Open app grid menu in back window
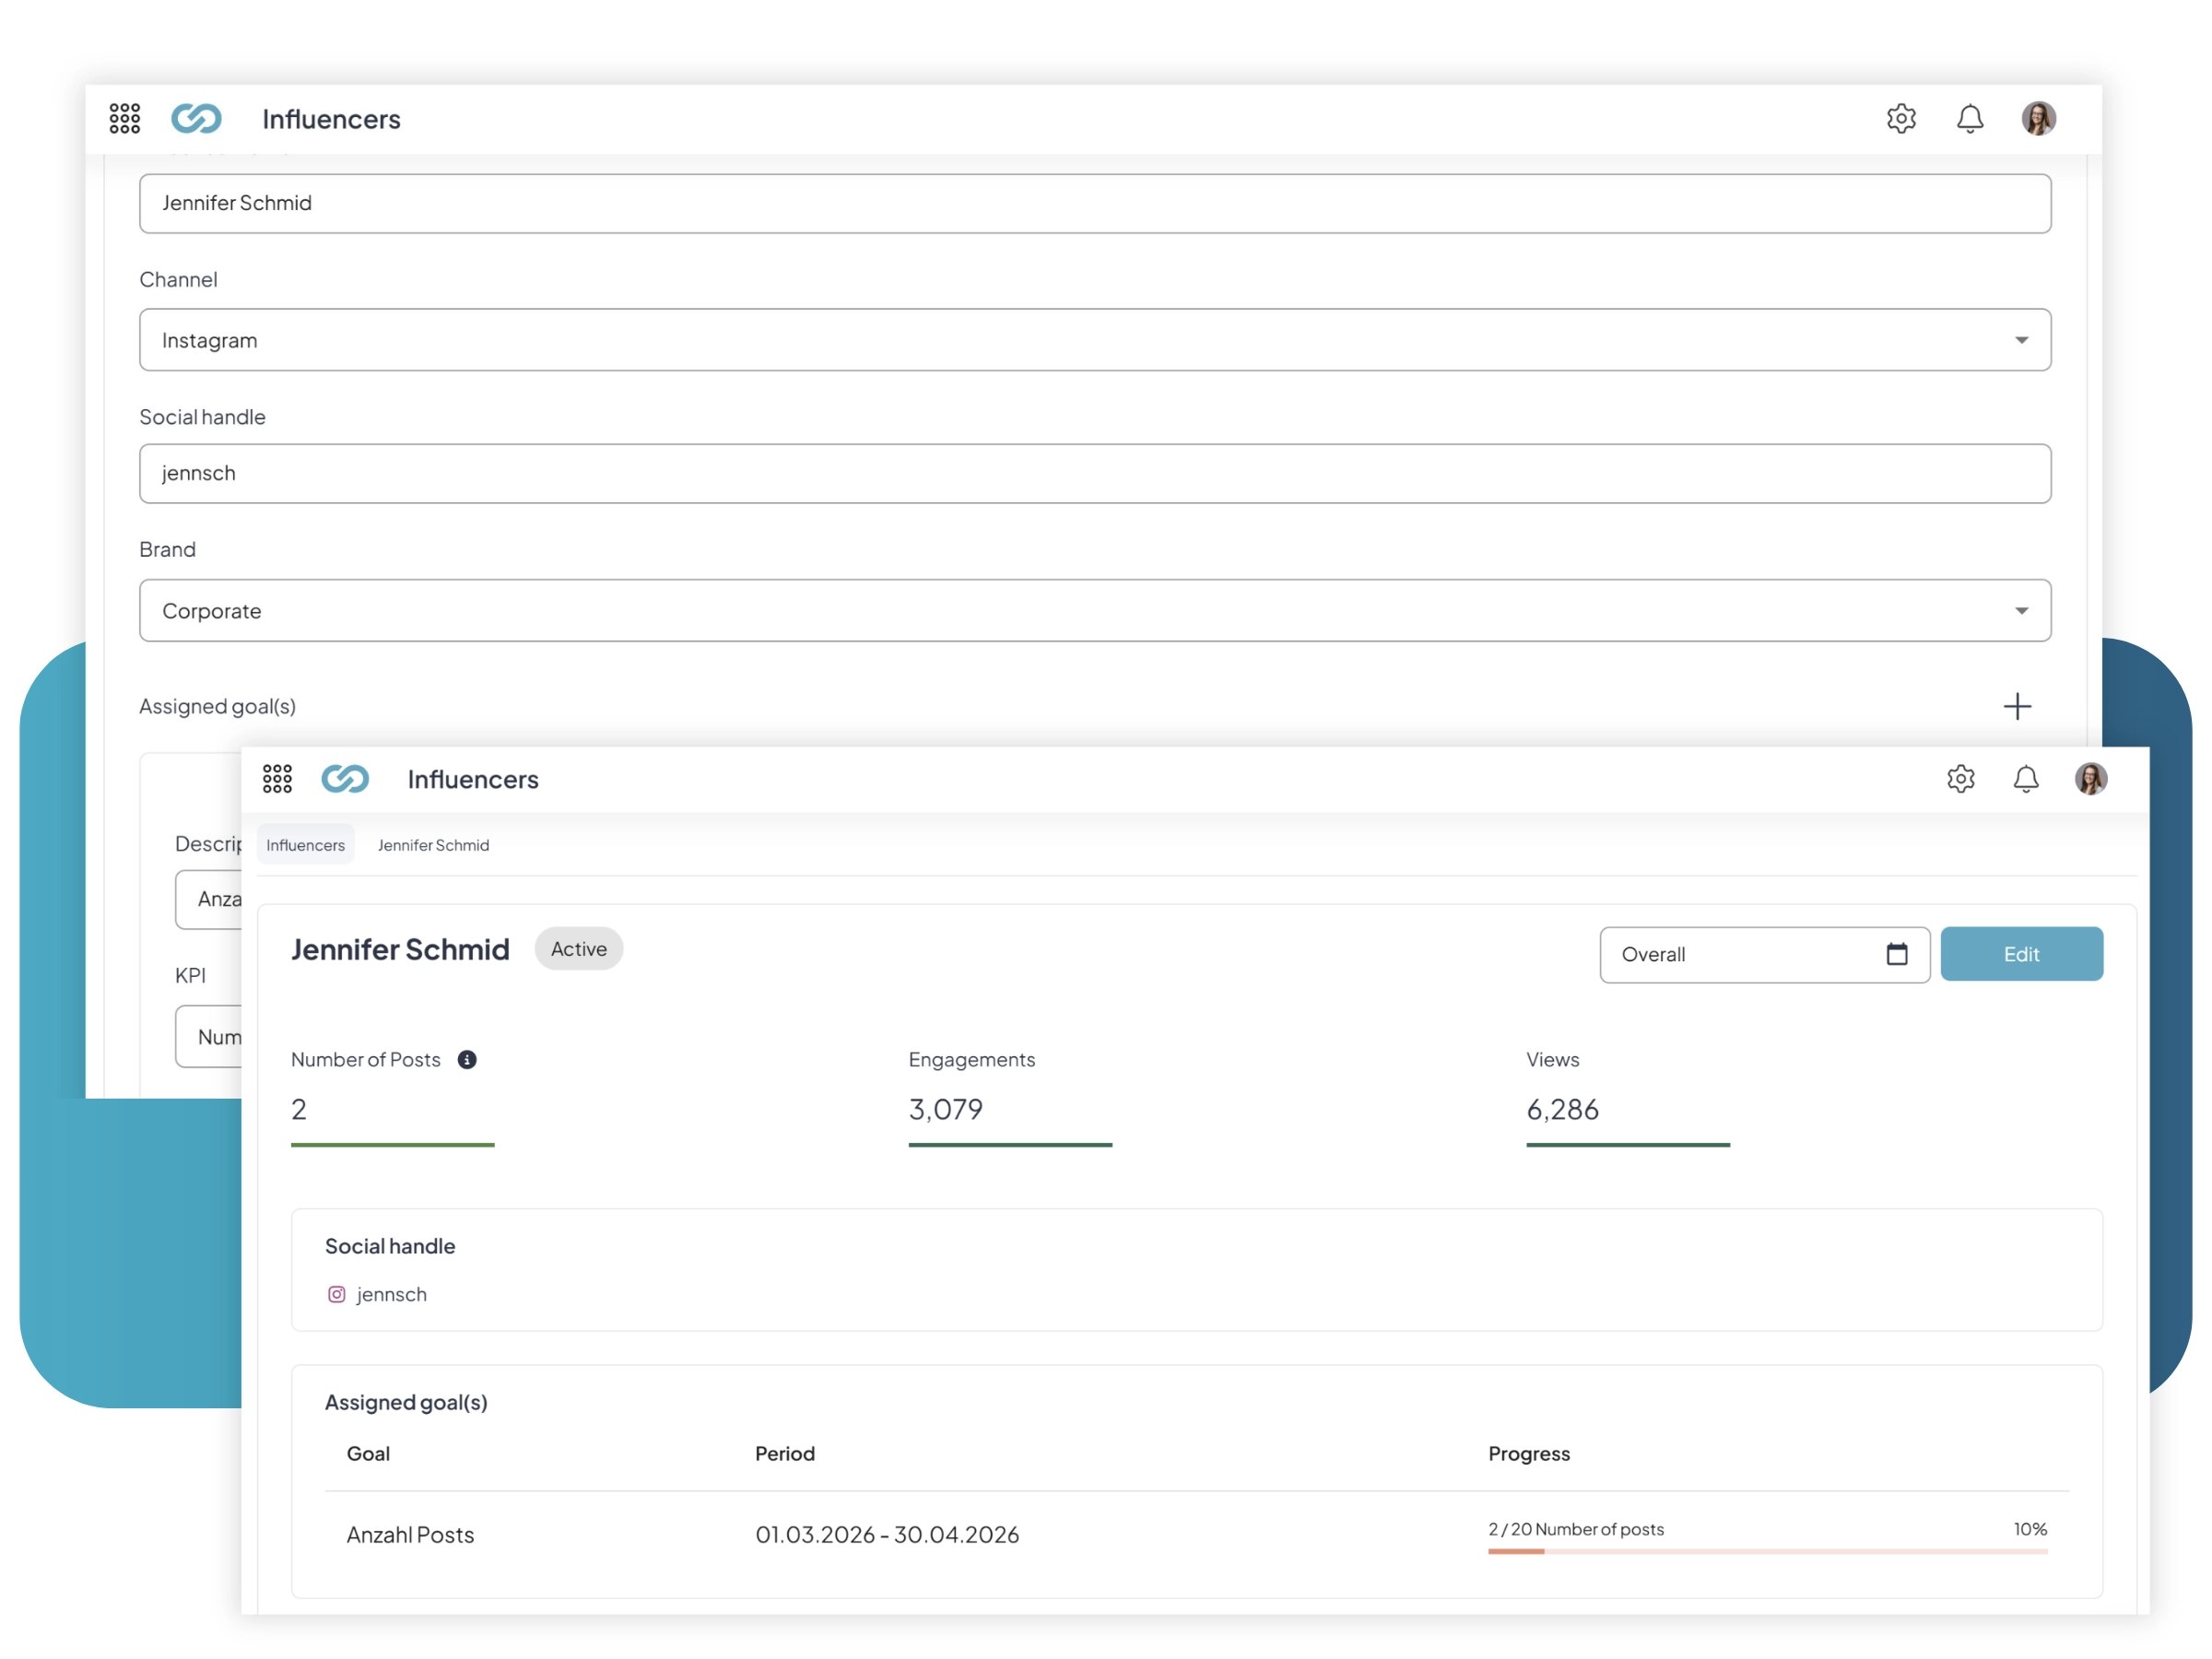The image size is (2212, 1659). coord(124,118)
